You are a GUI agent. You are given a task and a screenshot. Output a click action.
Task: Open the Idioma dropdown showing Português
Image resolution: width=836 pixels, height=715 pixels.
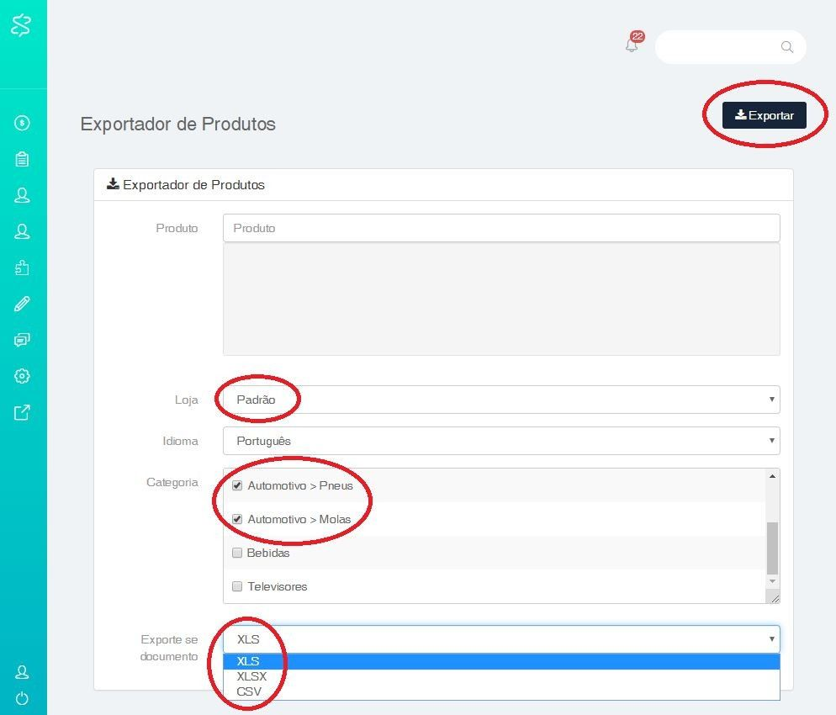point(501,441)
